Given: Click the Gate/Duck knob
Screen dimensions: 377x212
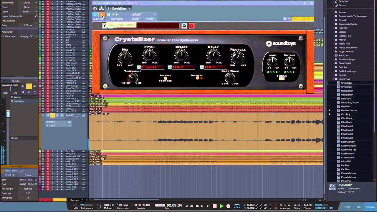Looking at the screenshot, I should point(230,77).
